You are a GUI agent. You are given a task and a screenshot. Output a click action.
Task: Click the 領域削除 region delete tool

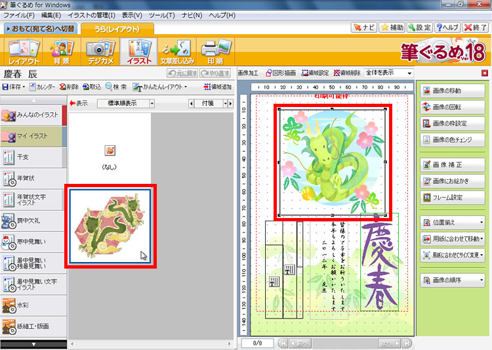(x=347, y=73)
